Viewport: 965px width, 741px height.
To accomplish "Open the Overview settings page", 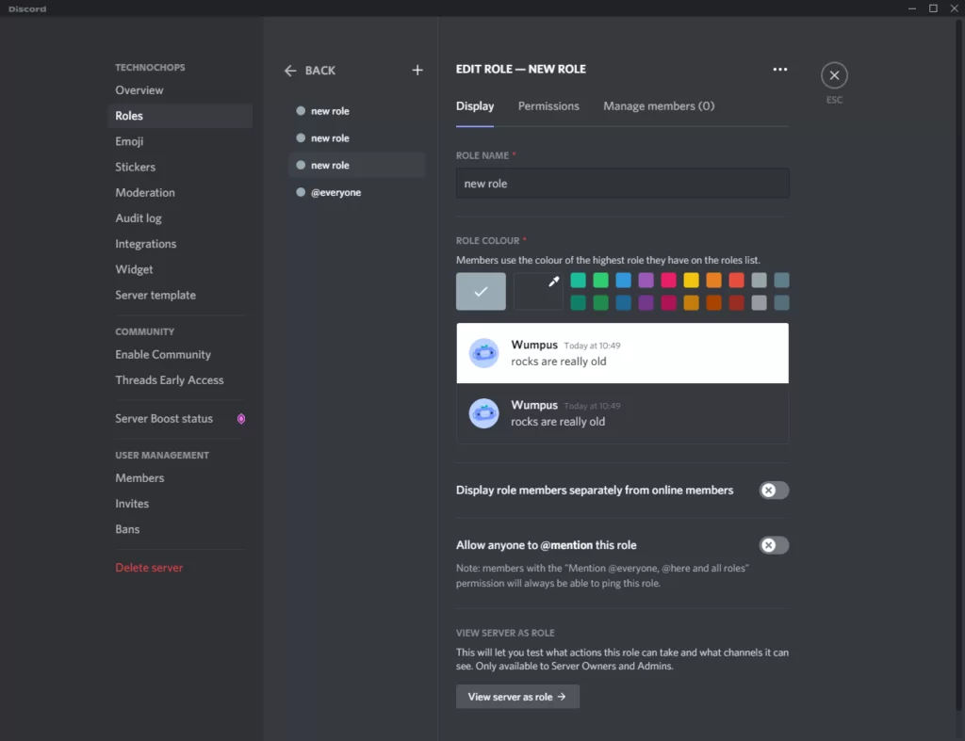I will pos(180,89).
